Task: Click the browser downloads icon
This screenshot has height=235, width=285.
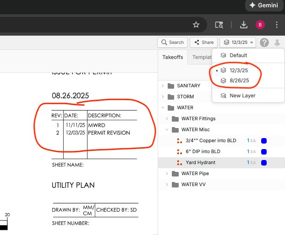Action: tap(244, 25)
